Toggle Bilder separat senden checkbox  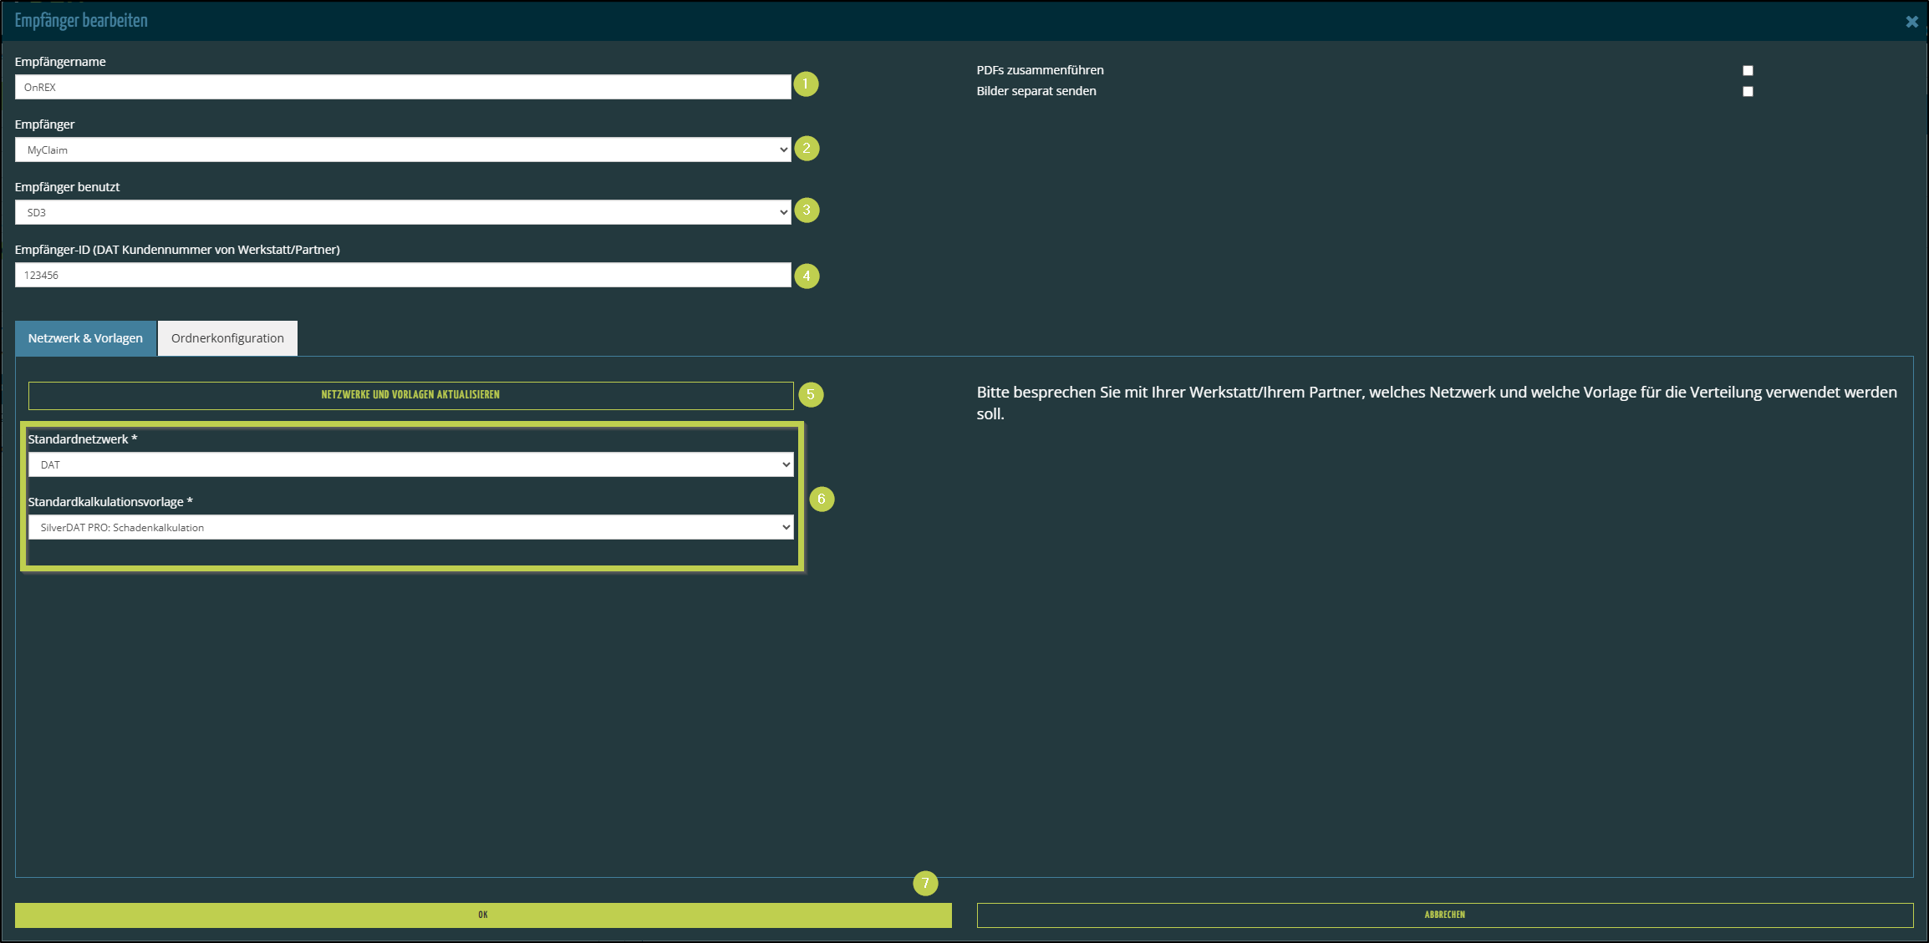tap(1748, 92)
